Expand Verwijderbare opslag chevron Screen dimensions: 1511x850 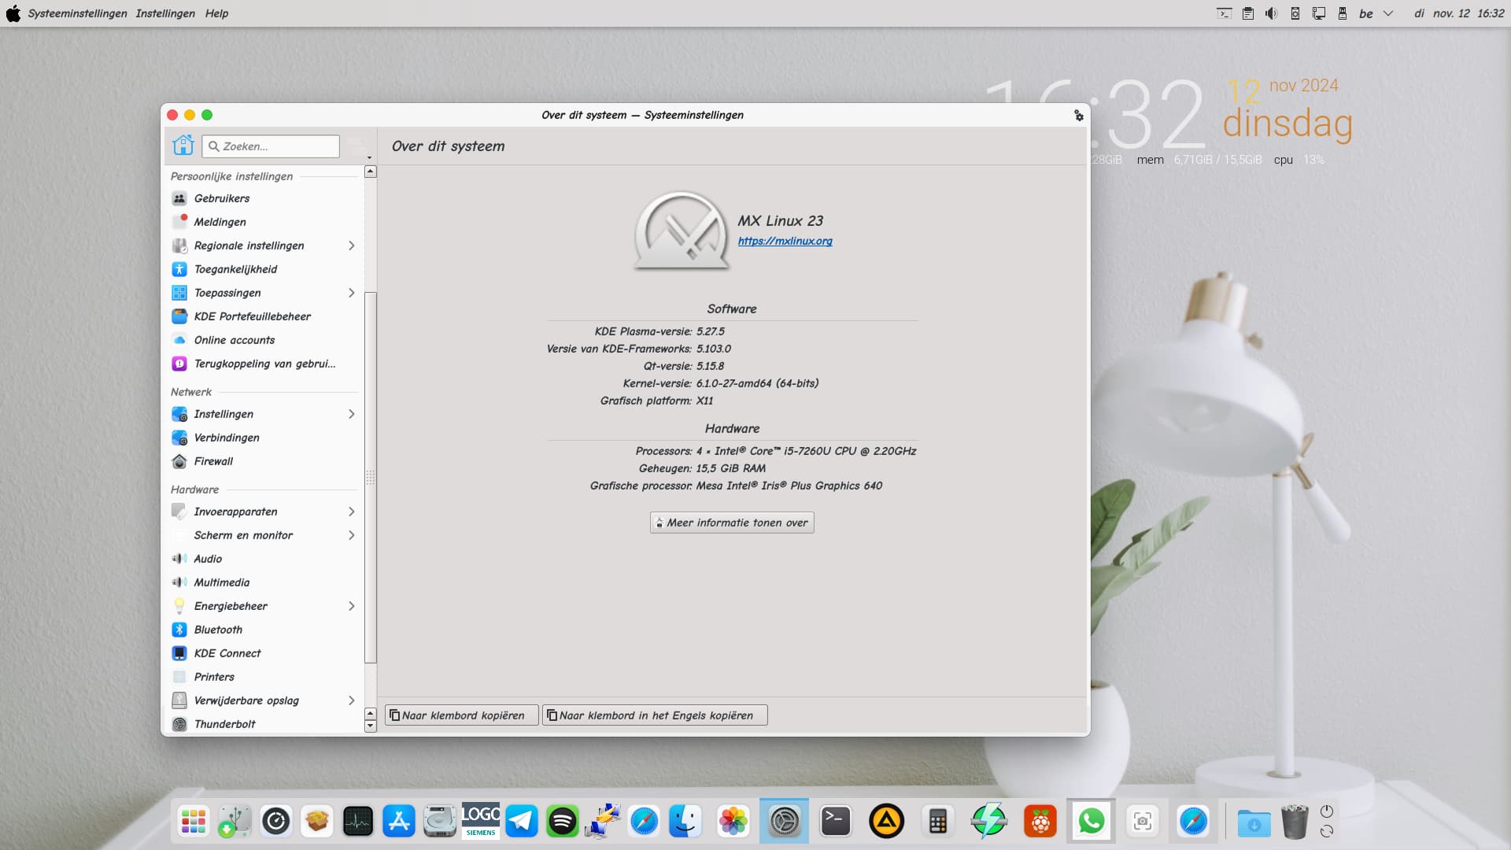click(x=351, y=700)
